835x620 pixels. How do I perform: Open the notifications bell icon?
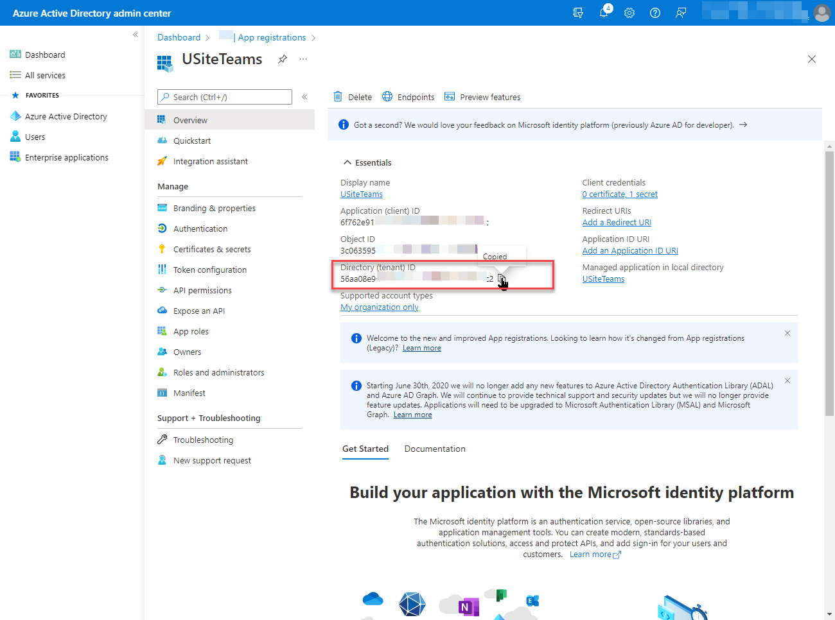tap(604, 12)
